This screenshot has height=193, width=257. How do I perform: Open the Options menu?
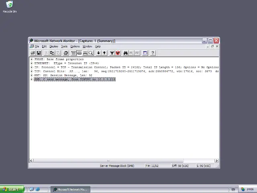(x=75, y=47)
